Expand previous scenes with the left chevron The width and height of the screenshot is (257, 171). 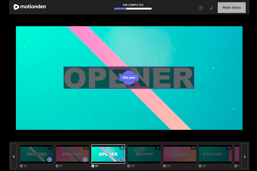pyautogui.click(x=14, y=157)
